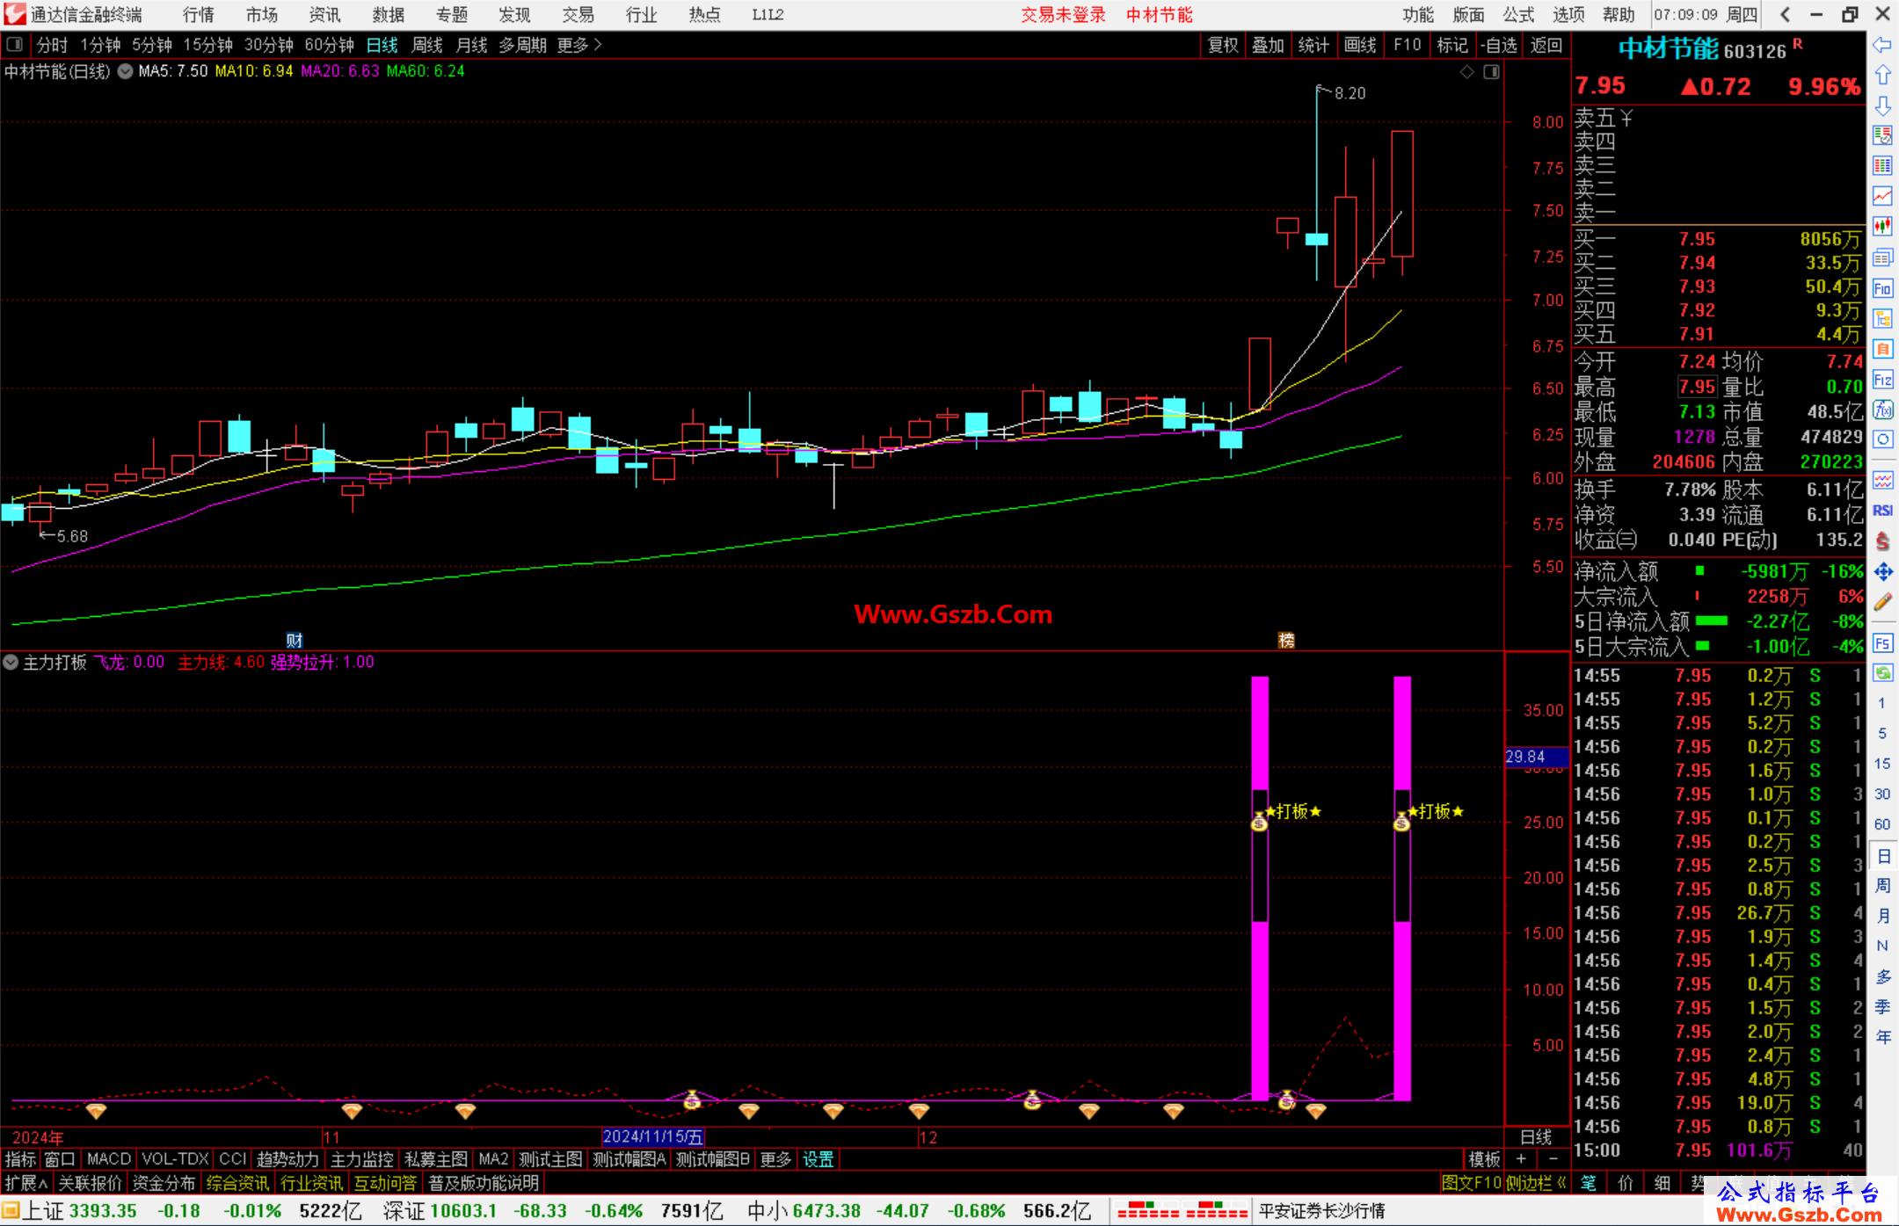
Task: Select 15 minute period in right sidebar
Action: 1882,764
